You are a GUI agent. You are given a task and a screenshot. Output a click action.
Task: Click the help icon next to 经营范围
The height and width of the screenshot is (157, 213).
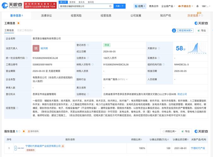coord(17,108)
